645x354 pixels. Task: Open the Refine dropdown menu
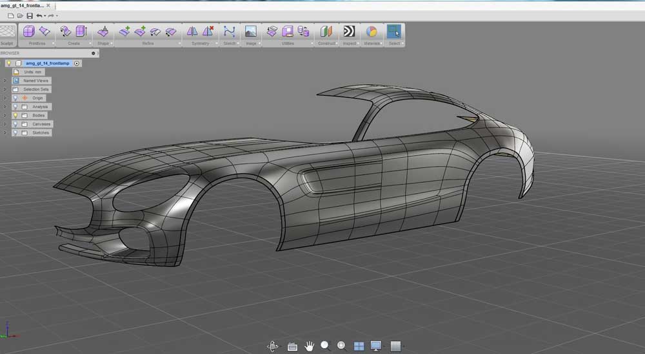point(148,43)
